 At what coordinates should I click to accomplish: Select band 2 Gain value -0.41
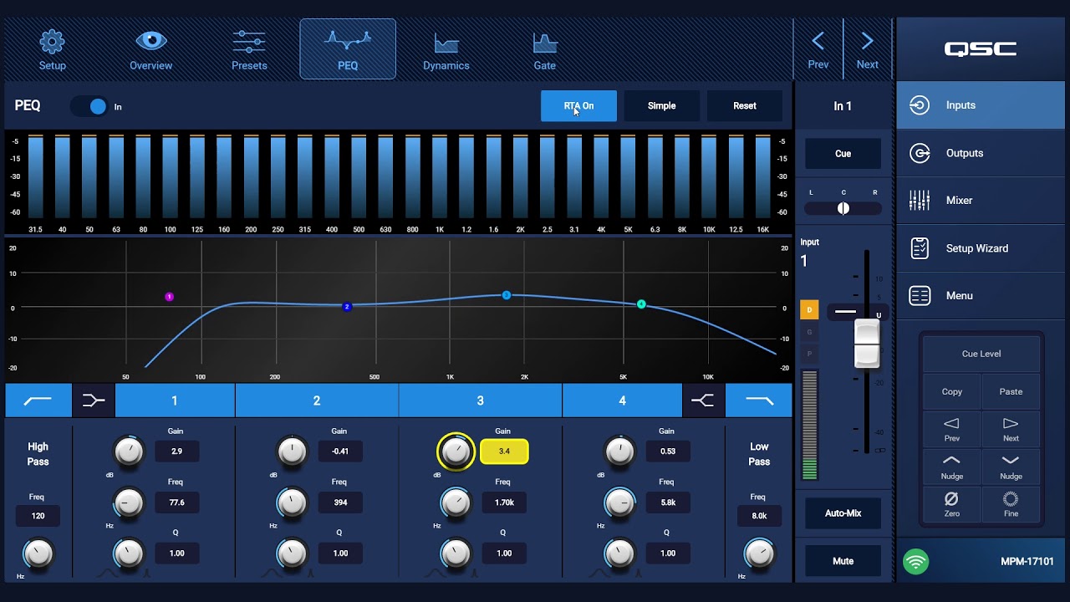[x=340, y=451]
